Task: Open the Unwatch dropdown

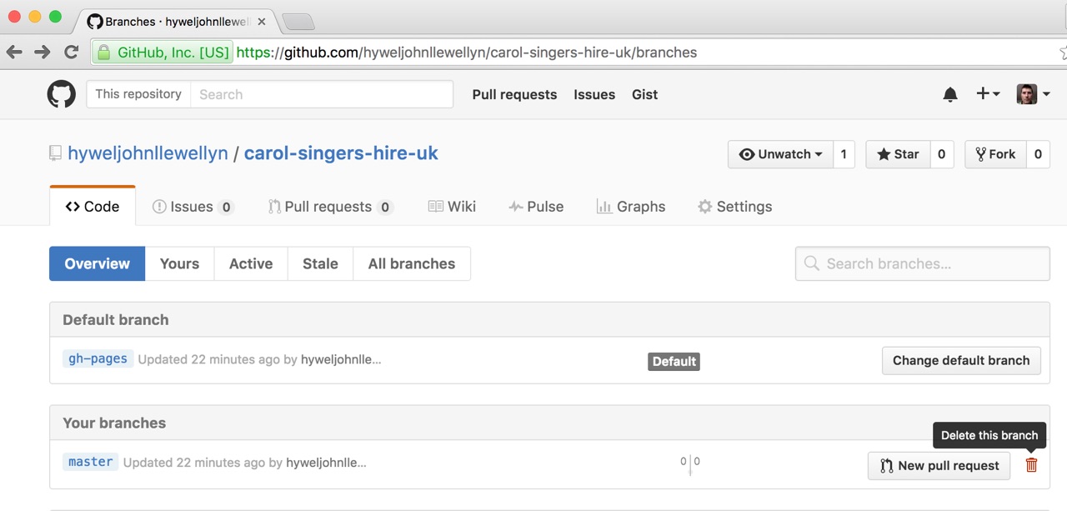Action: tap(780, 154)
